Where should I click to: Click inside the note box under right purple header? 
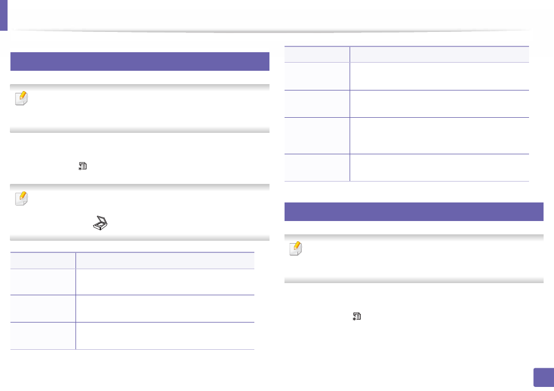pyautogui.click(x=413, y=259)
